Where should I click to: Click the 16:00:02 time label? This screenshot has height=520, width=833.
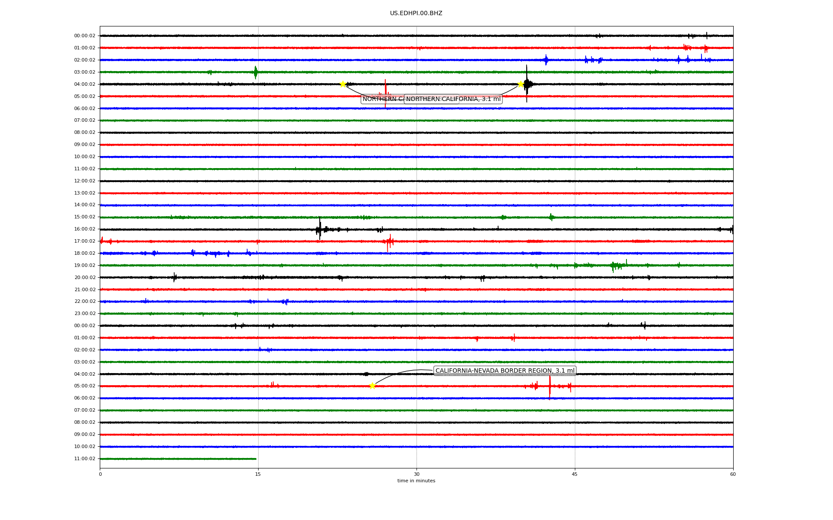point(85,229)
